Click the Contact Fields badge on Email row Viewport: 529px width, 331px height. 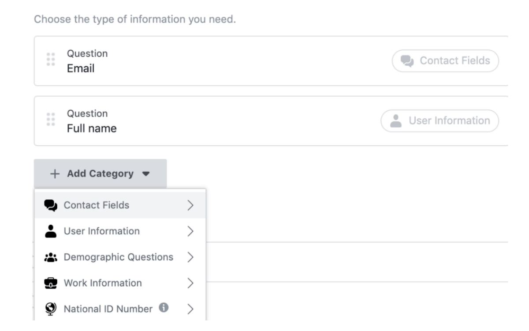[445, 60]
